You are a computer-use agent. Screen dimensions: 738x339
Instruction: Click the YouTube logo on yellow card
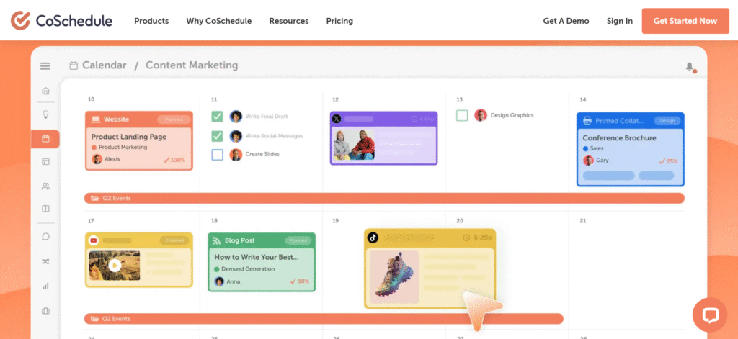click(93, 240)
